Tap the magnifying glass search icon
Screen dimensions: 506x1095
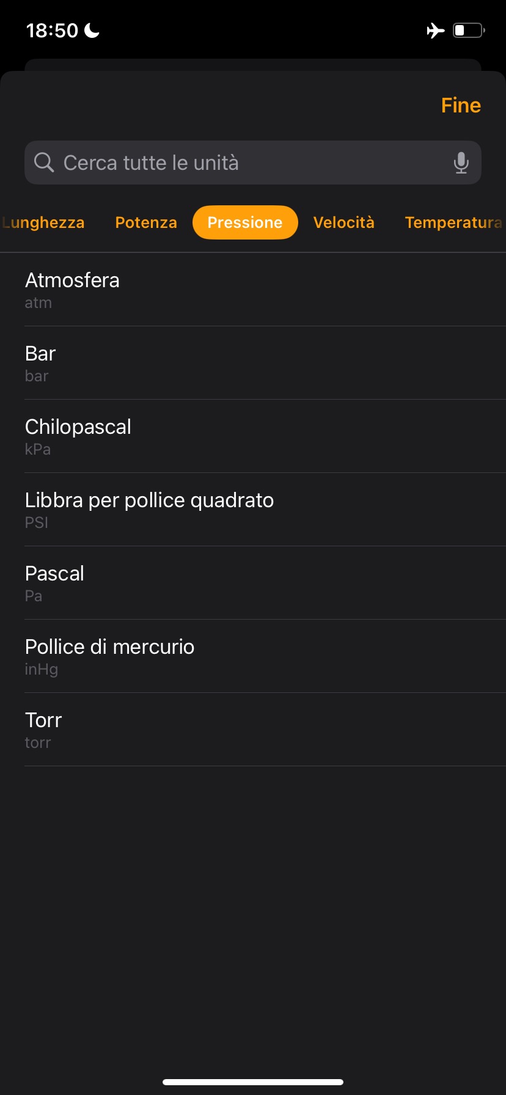pos(44,163)
